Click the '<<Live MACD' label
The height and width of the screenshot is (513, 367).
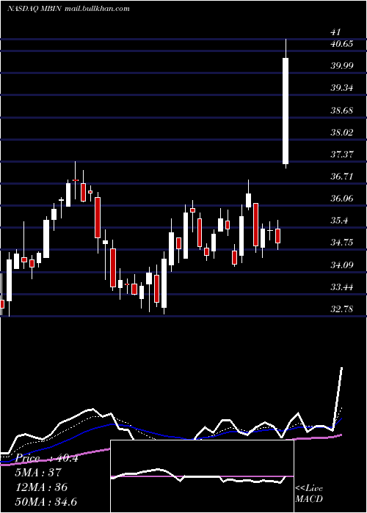(309, 493)
